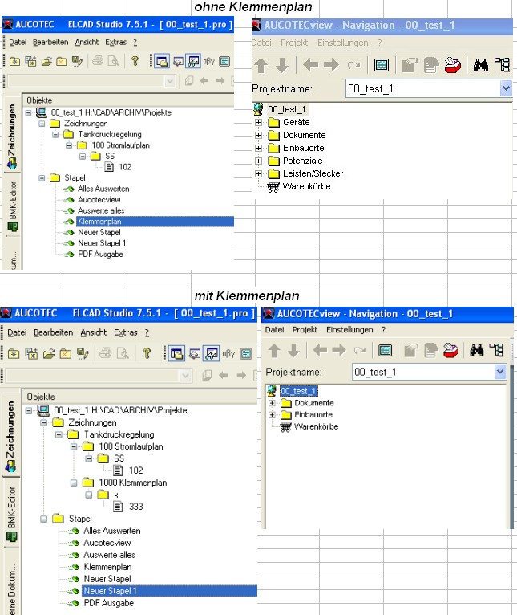Click the tree-structure icon in the ohne Klemmenplan AUCOTECview toolbar
517x615 pixels.
pyautogui.click(x=502, y=65)
